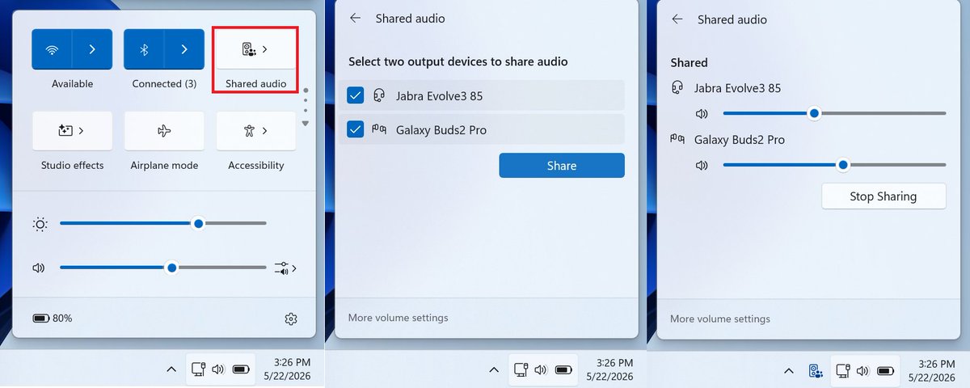970x388 pixels.
Task: Adjust Jabra Evolve3 85 volume slider
Action: [x=834, y=113]
